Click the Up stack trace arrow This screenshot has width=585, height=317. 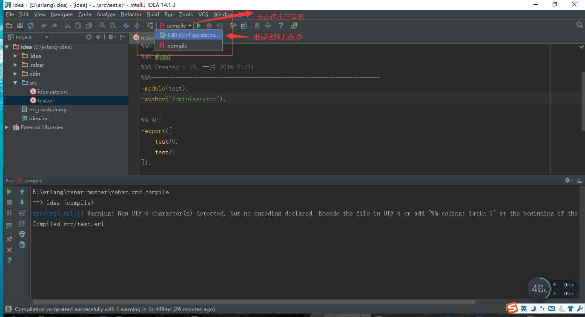coord(22,192)
